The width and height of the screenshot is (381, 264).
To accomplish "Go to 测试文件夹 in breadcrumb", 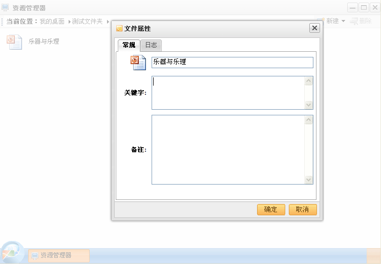I will click(87, 22).
